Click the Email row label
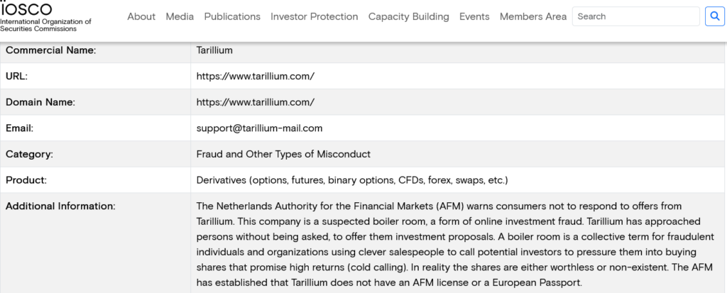Viewport: 727px width, 293px height. click(20, 128)
